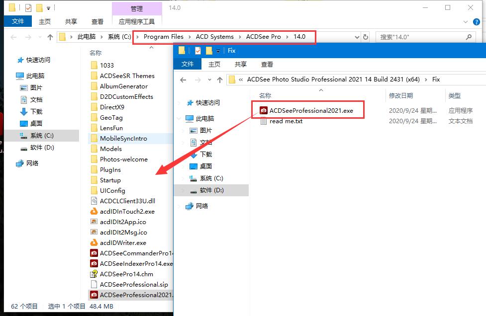Expand address bar history dropdown in 14.0 window

click(357, 37)
